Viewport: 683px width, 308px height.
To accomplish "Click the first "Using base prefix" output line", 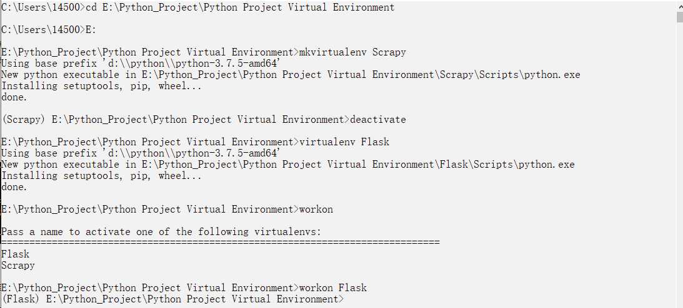I will coord(141,64).
